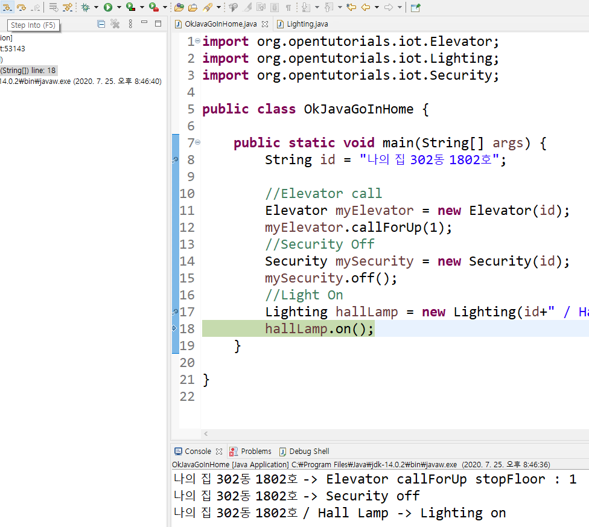Viewport: 589px width, 527px height.
Task: Toggle Show Whitespace Characters pilcrow icon
Action: pyautogui.click(x=288, y=7)
